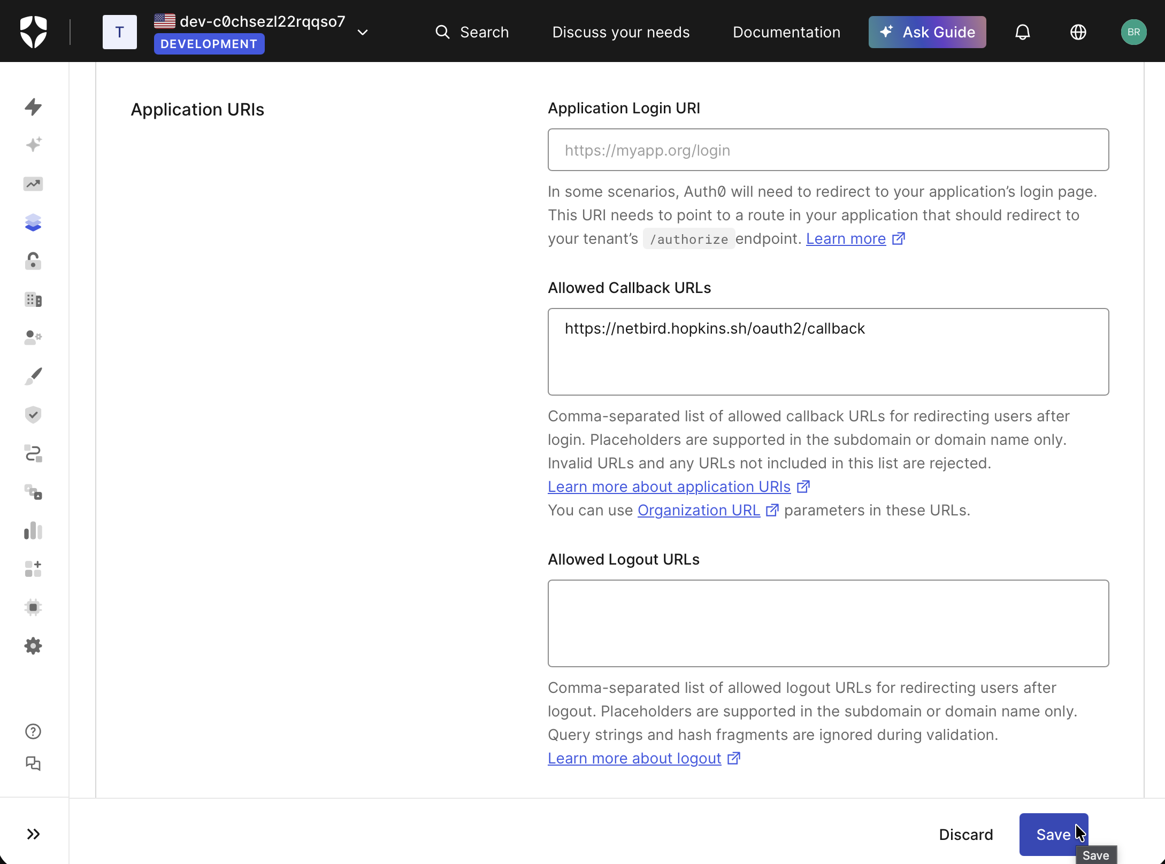Open the Actions flow icon

tap(33, 454)
